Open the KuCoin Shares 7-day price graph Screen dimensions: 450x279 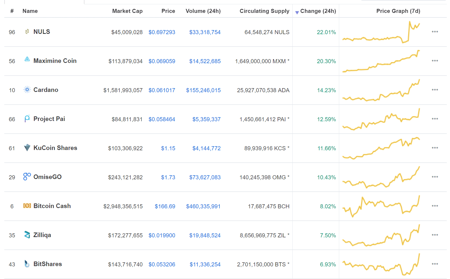381,148
